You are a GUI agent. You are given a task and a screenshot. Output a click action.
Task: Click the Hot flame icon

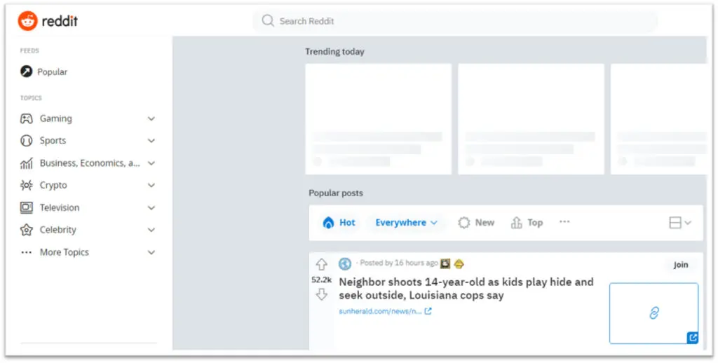pos(328,222)
